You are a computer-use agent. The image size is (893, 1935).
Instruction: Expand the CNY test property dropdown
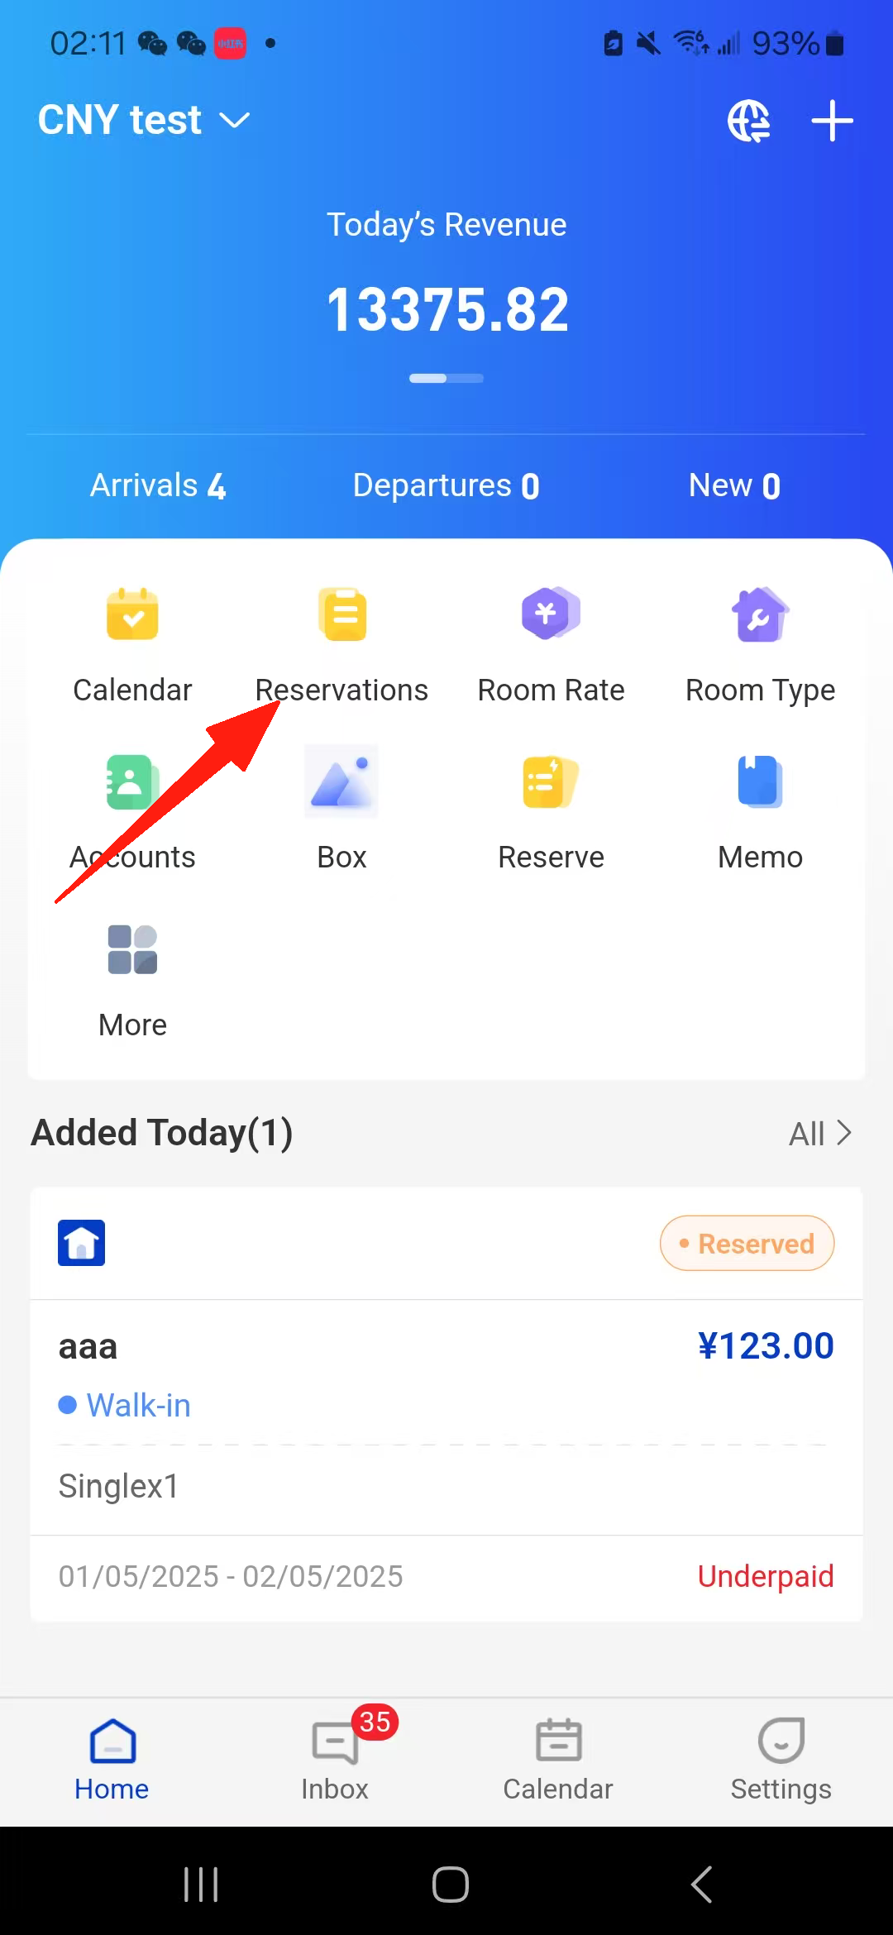click(x=144, y=121)
